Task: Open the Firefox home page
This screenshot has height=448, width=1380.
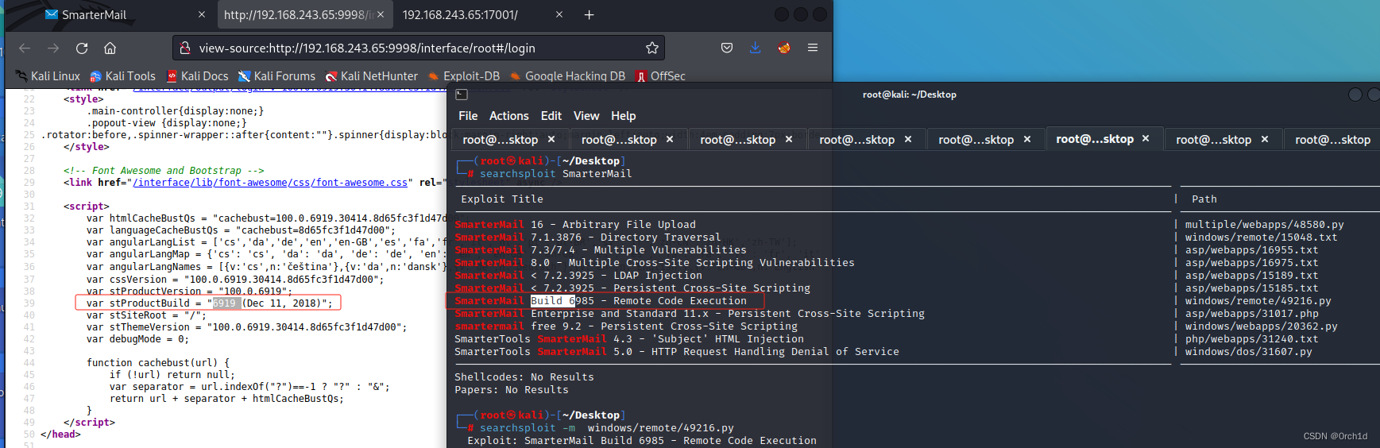Action: click(x=110, y=48)
